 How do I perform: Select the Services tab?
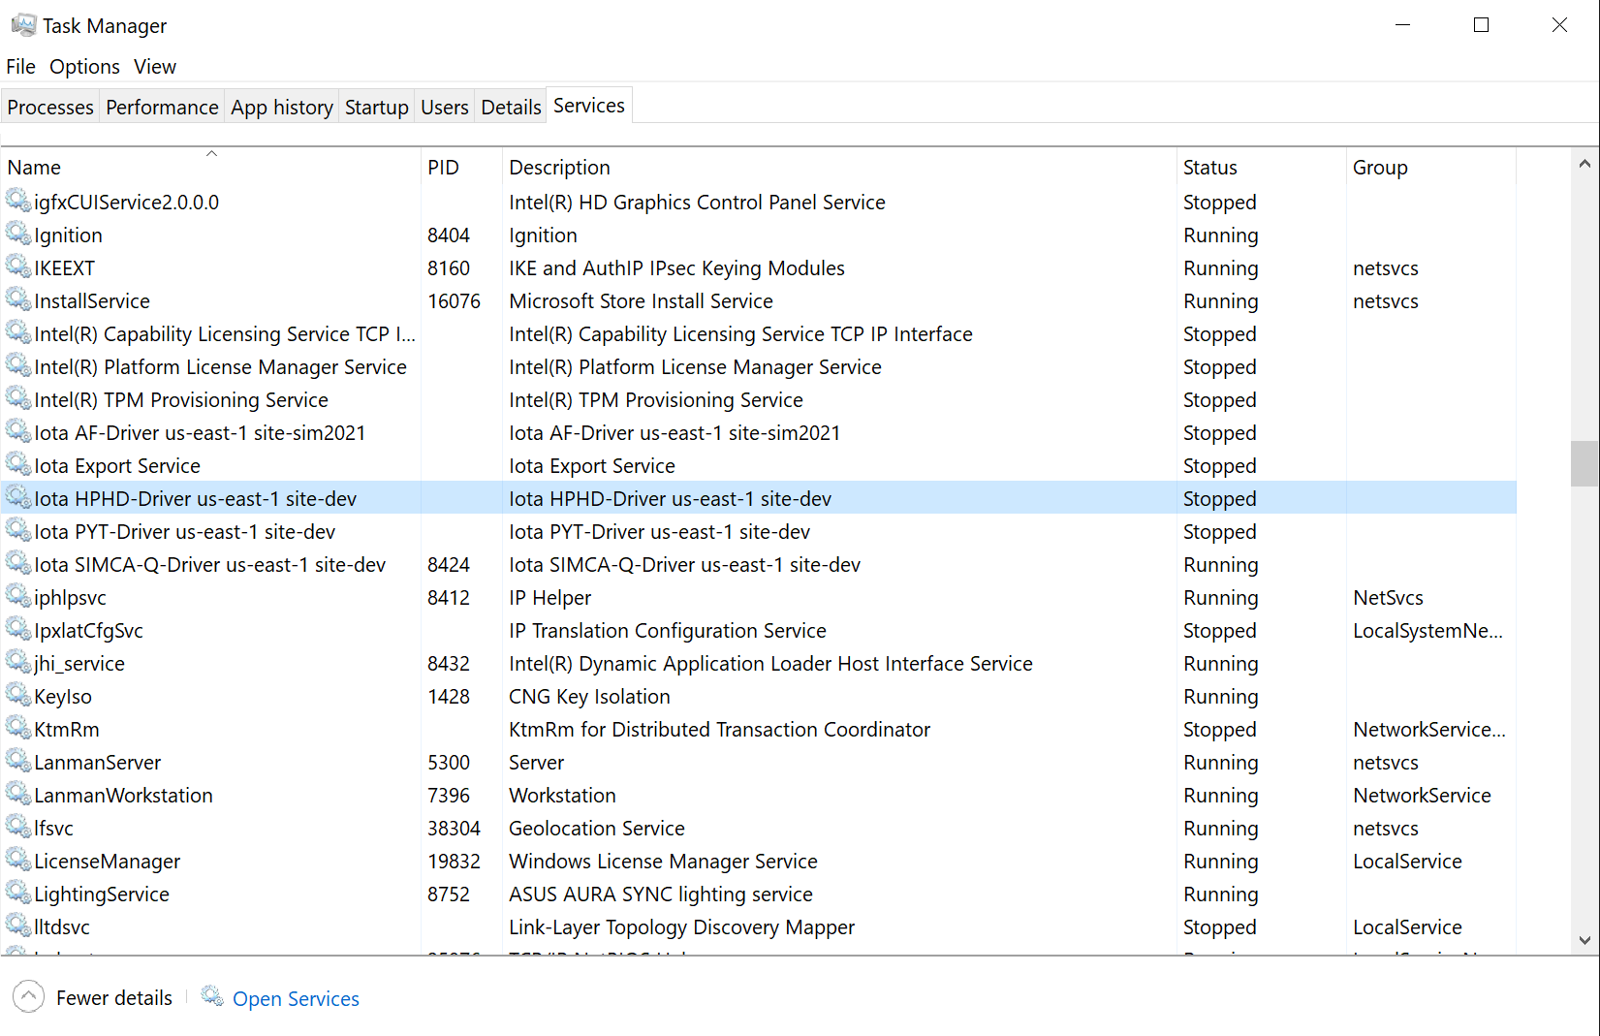click(x=589, y=105)
